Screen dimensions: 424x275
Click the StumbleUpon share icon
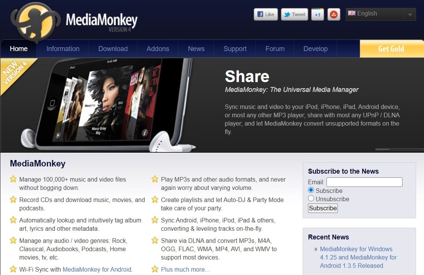pyautogui.click(x=334, y=14)
